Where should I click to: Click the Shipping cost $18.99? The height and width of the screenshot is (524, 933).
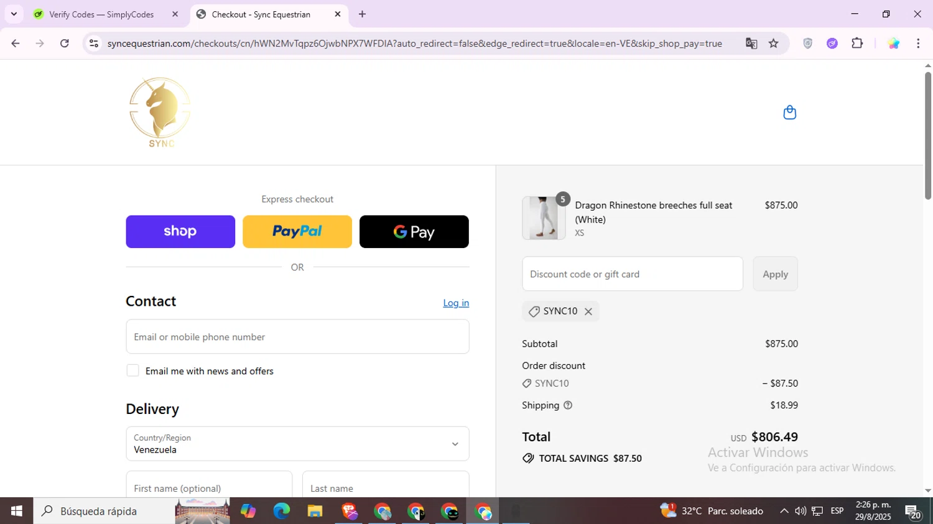(x=784, y=405)
